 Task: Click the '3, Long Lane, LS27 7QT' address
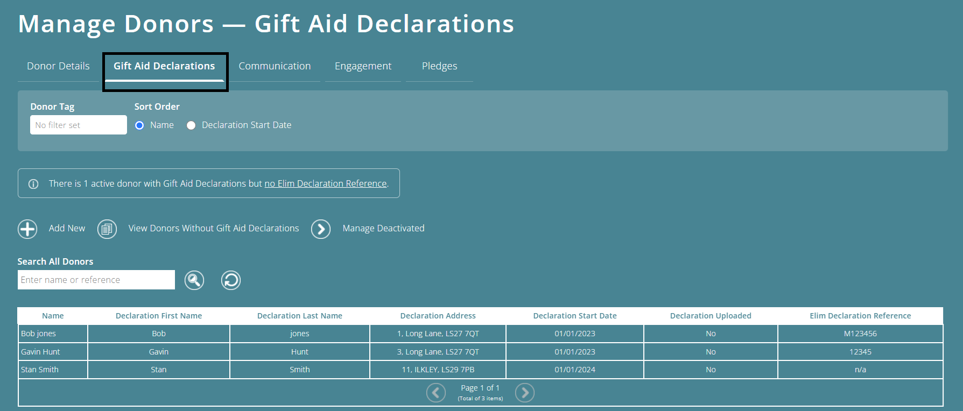[x=438, y=352]
